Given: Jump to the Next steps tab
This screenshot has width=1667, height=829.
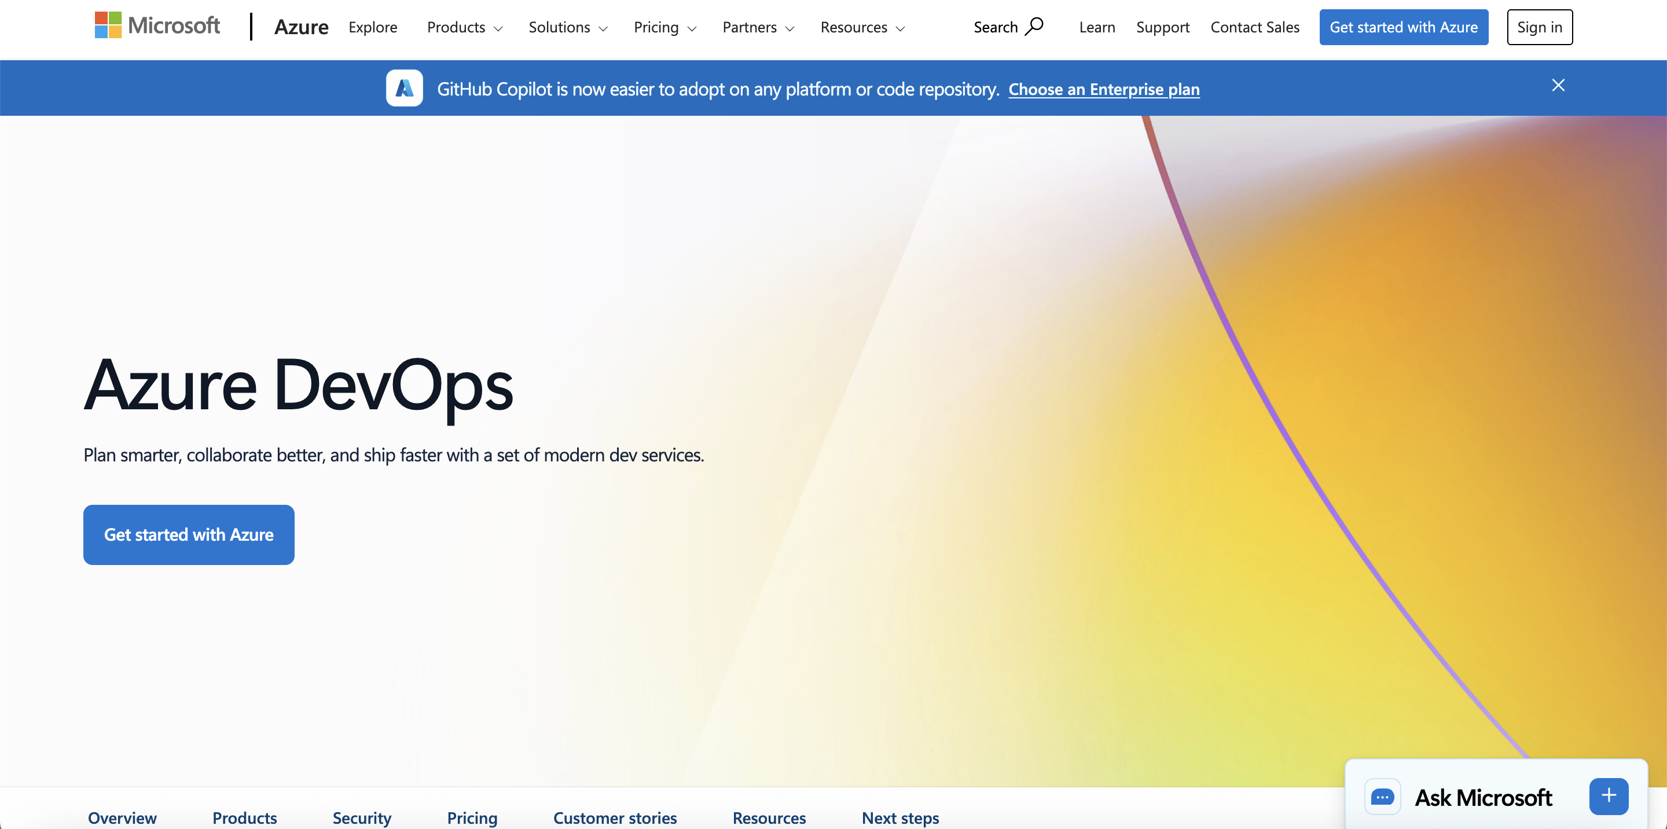Looking at the screenshot, I should click(899, 817).
